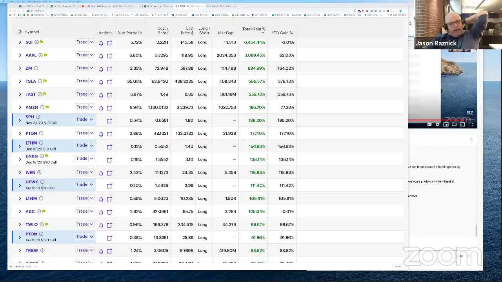Click the info icon next to TRSSF
Viewport: 502px width, 282px height.
pyautogui.click(x=42, y=250)
